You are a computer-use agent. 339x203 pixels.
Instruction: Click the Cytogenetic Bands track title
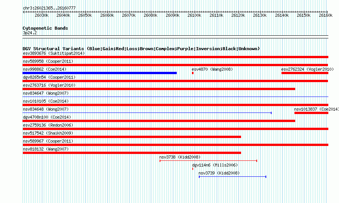[45, 28]
